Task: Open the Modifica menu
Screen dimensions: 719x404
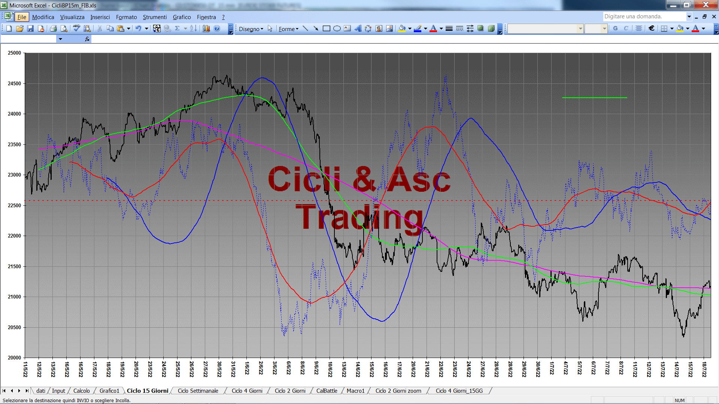Action: click(43, 17)
